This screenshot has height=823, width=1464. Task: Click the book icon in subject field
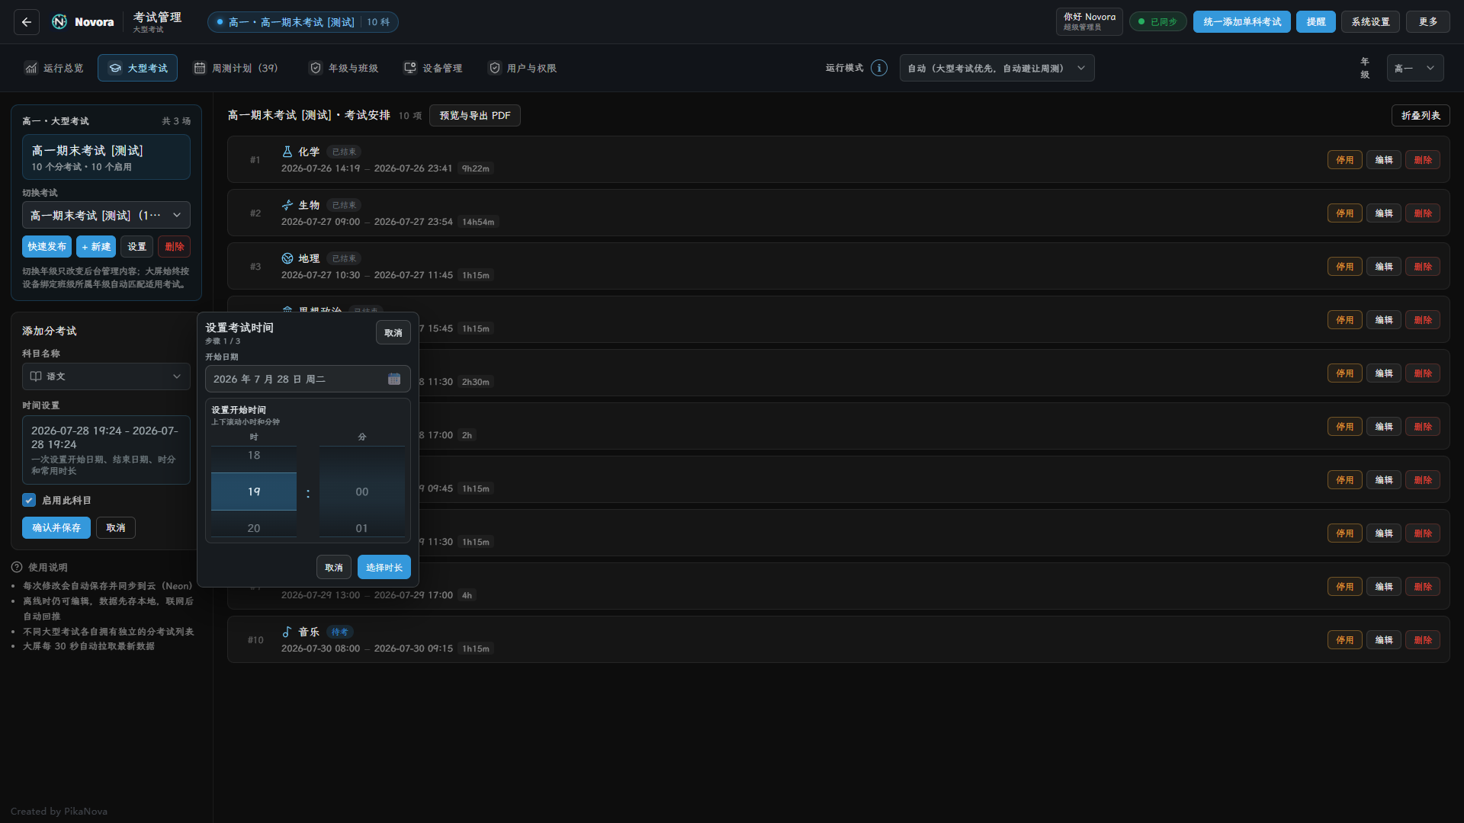(x=36, y=376)
